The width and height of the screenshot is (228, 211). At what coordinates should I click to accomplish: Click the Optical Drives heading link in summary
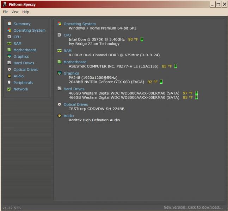[x=76, y=104]
